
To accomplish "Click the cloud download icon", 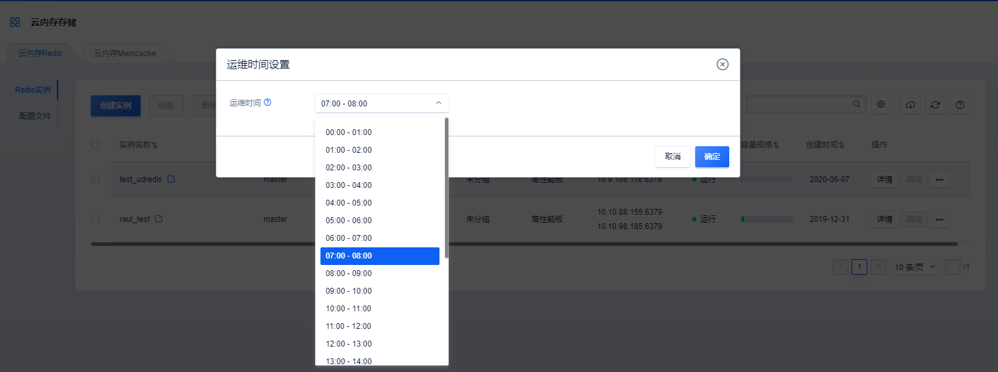I will click(910, 104).
